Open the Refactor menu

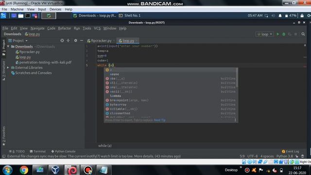(65, 28)
